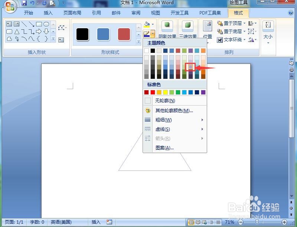The width and height of the screenshot is (297, 227).
Task: Switch to full screen reading view
Action: pyautogui.click(x=198, y=222)
